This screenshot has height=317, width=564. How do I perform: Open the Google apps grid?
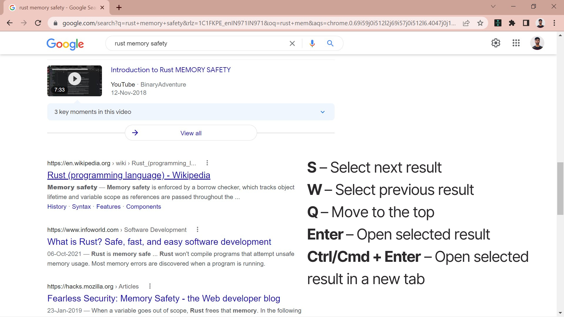516,43
